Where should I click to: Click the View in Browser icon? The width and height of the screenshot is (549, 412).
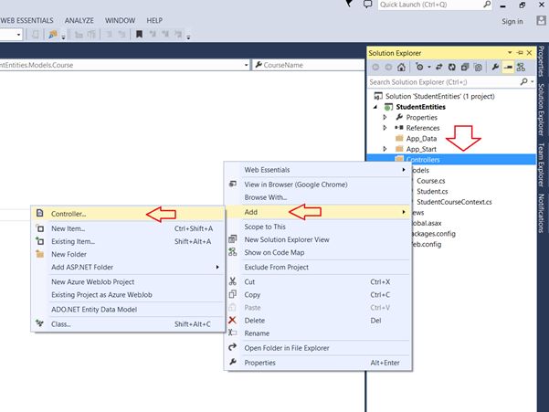coord(233,185)
